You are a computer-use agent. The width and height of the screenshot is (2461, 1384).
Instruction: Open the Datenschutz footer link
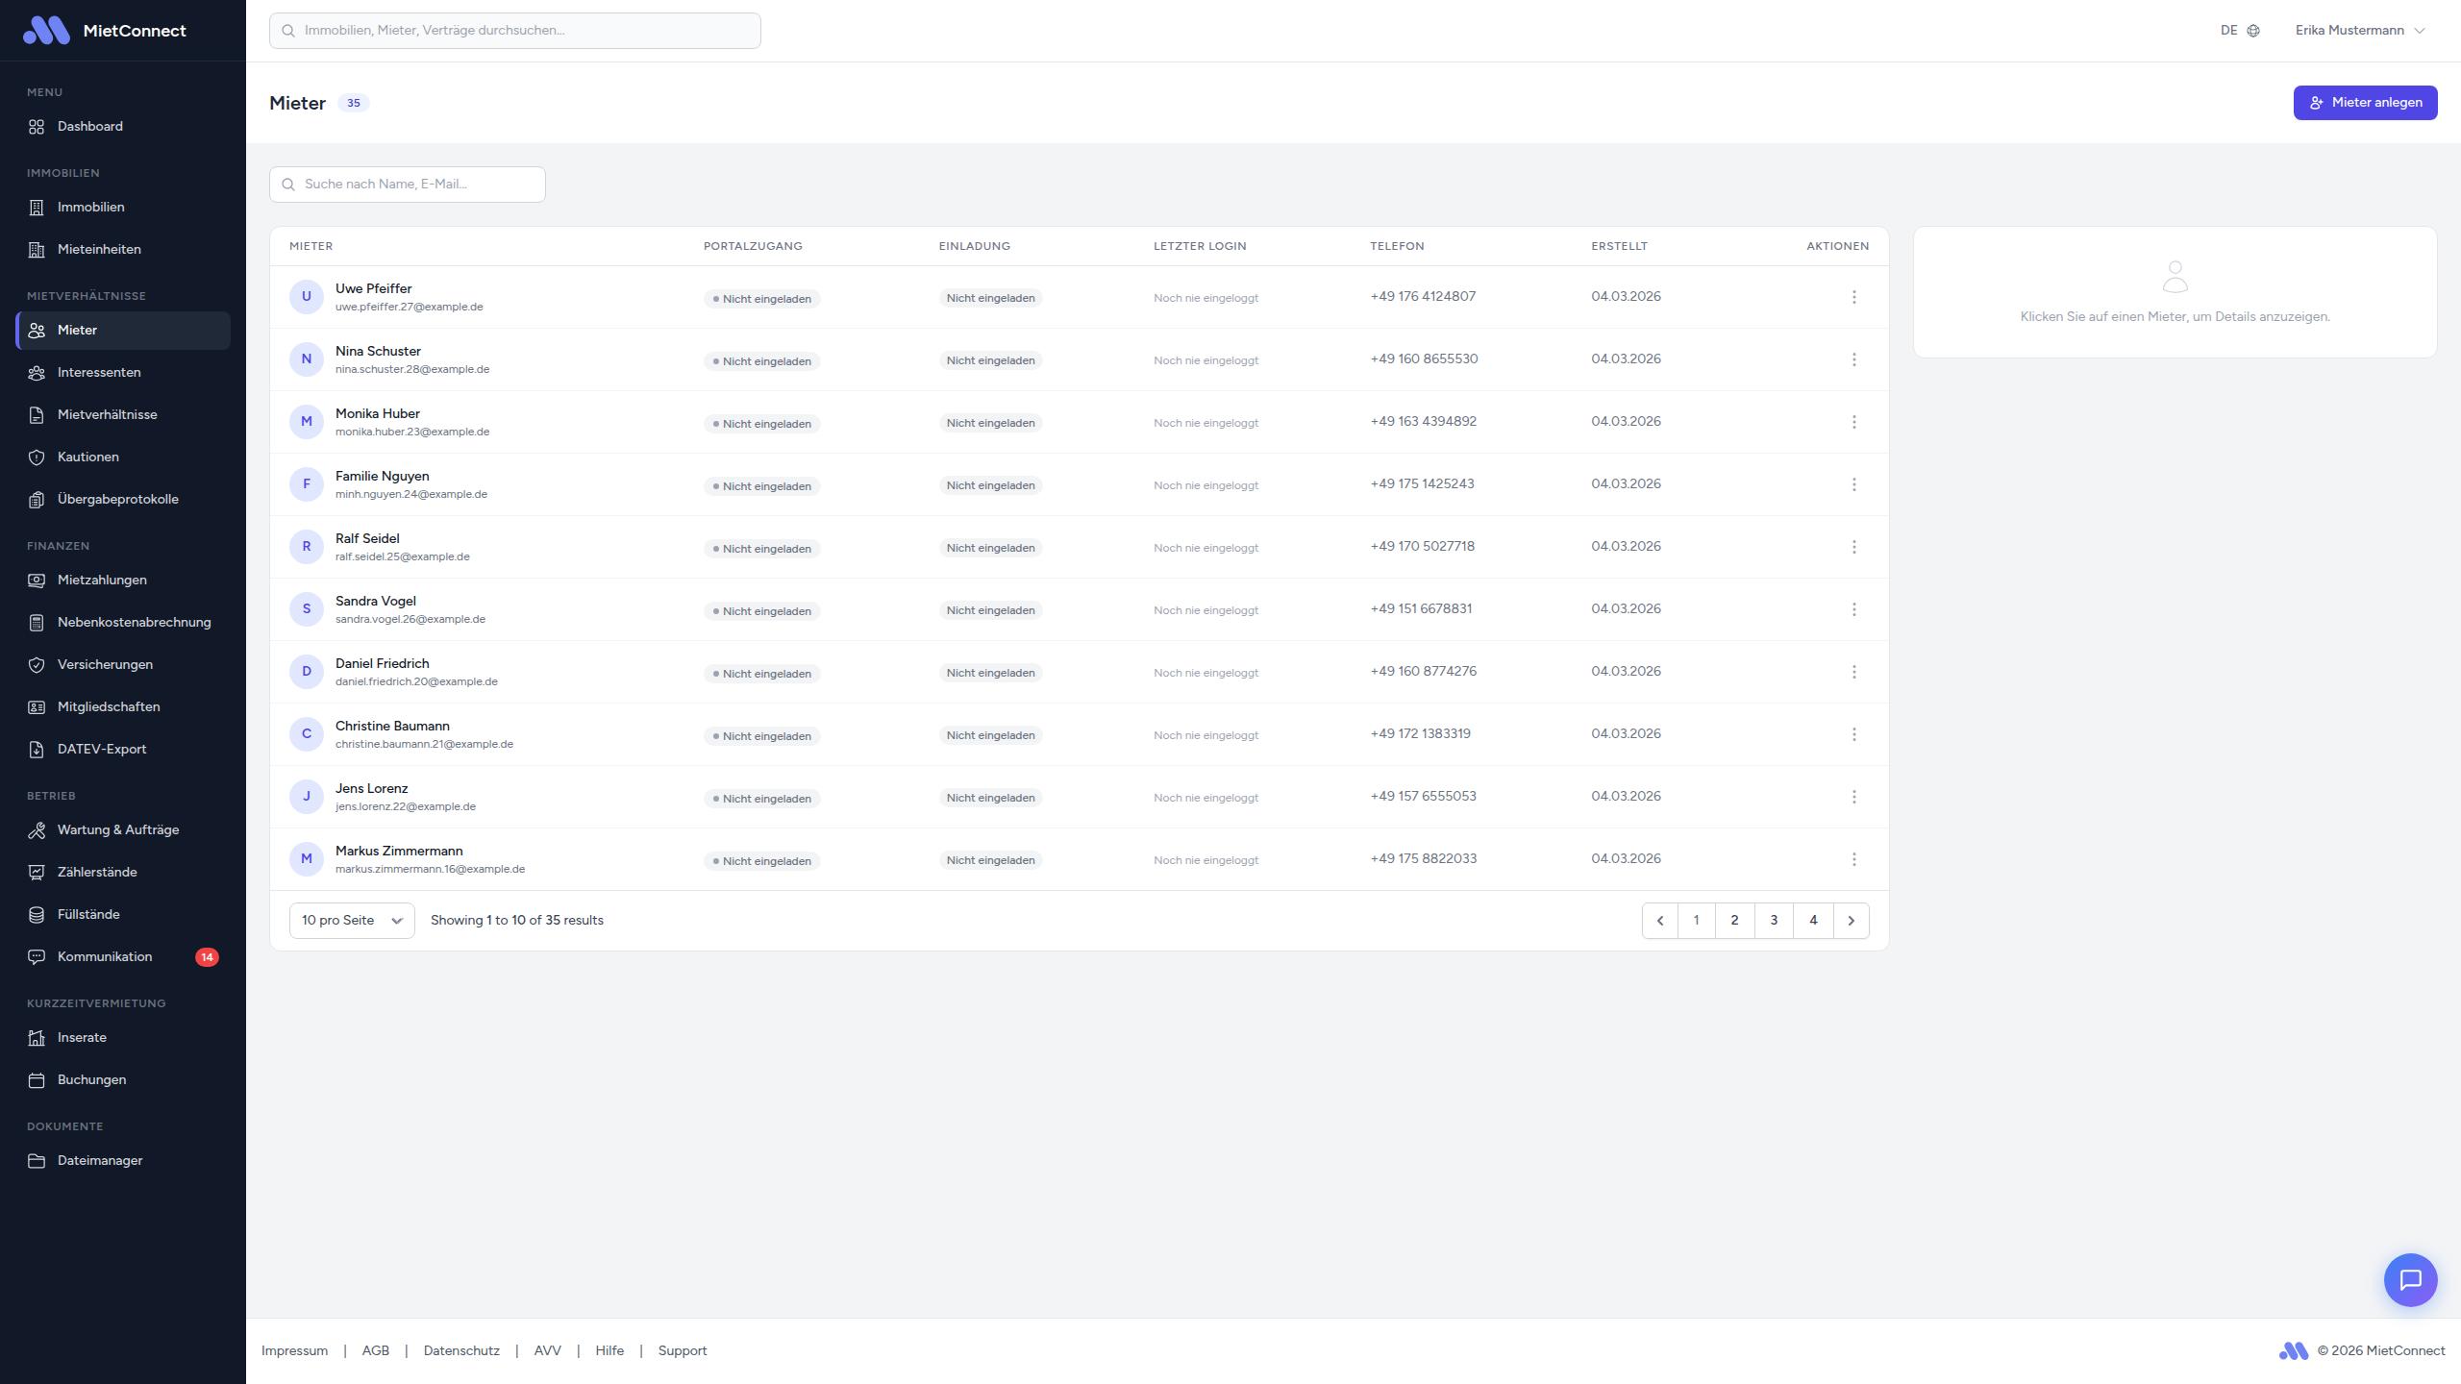pyautogui.click(x=461, y=1350)
